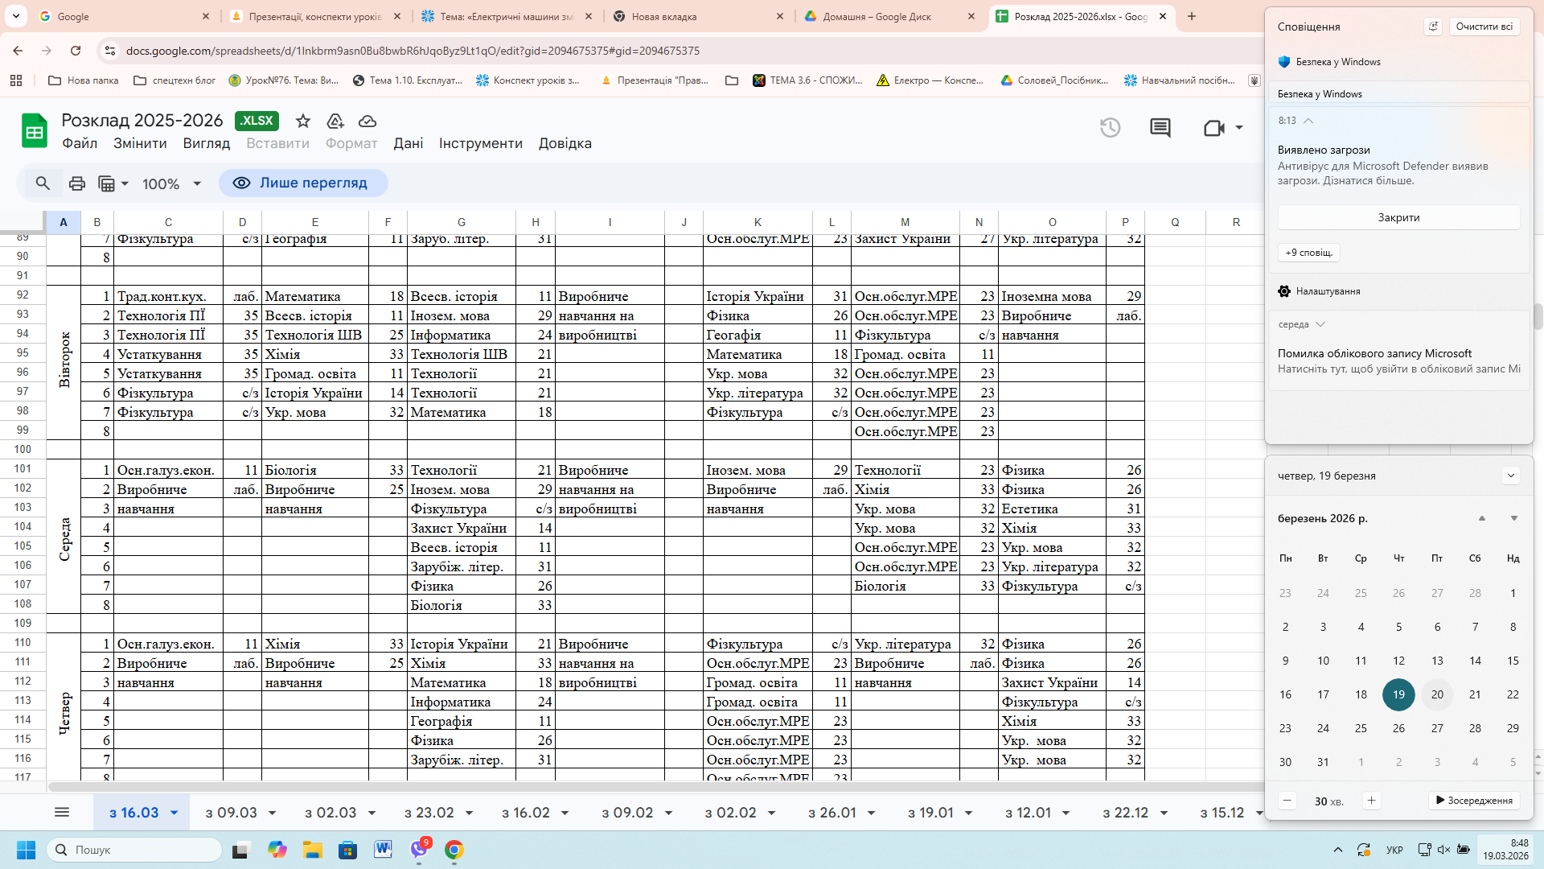Click the Очистити всі button
The image size is (1544, 869).
1484,27
